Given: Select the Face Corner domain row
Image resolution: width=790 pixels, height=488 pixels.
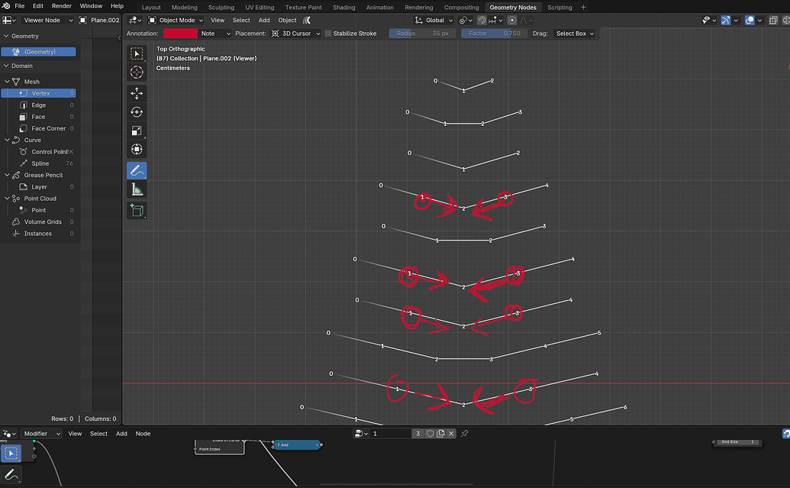Looking at the screenshot, I should 38,128.
